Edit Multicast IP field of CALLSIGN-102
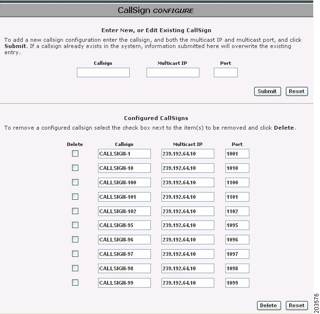The image size is (320, 314). (x=188, y=211)
